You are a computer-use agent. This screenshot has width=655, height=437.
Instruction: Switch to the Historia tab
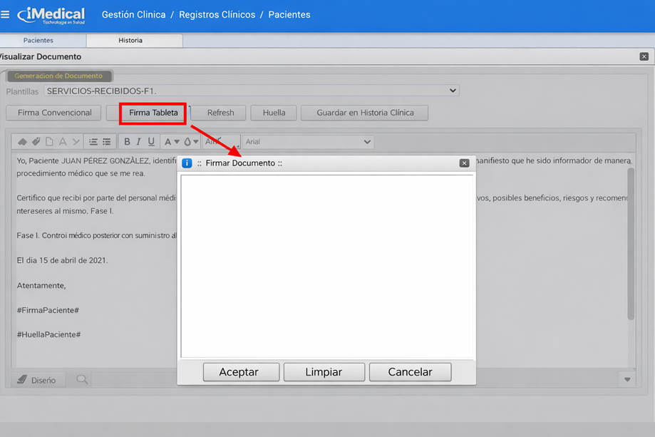click(x=130, y=41)
